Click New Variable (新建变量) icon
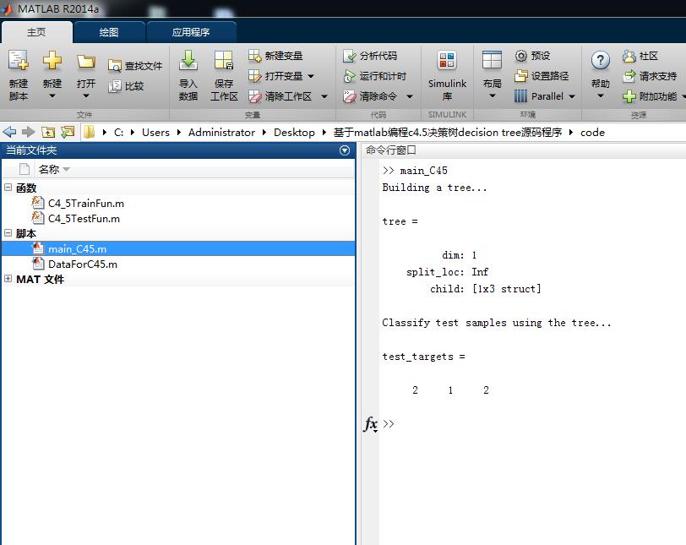The image size is (686, 545). 254,56
